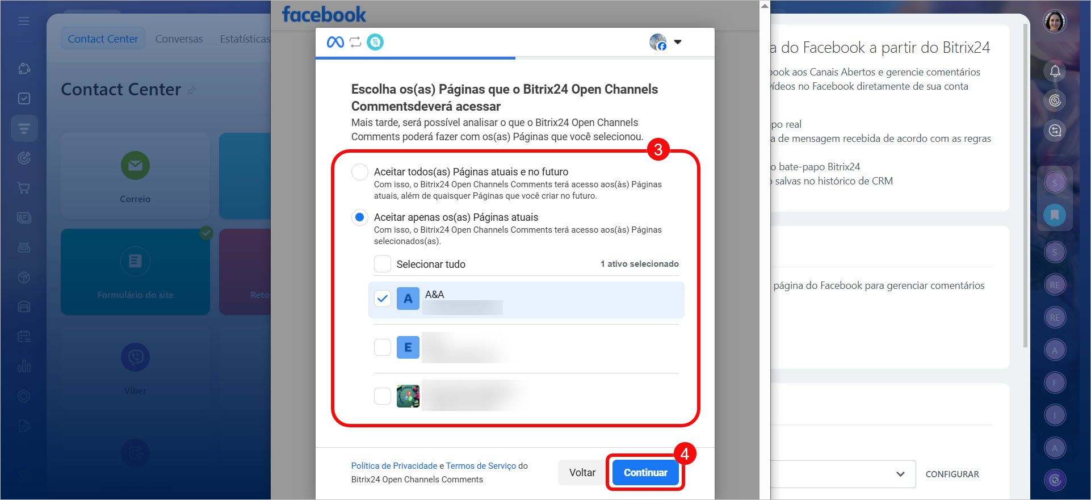Check the E page checkbox

(383, 347)
